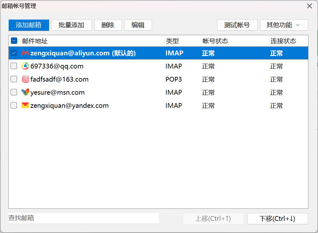Check the fadfsadf@163.com account checkbox
Screen dimensions: 318x233
tap(14, 79)
